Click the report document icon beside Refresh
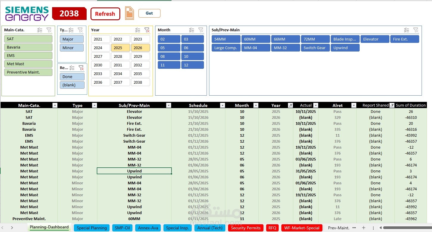Image resolution: width=432 pixels, height=232 pixels. [x=130, y=13]
